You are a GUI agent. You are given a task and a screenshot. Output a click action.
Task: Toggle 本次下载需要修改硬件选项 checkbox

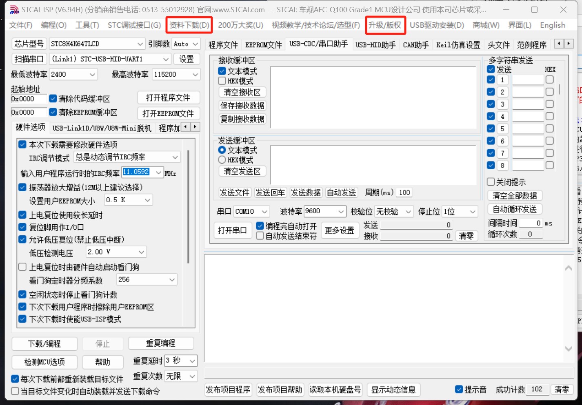pos(23,144)
